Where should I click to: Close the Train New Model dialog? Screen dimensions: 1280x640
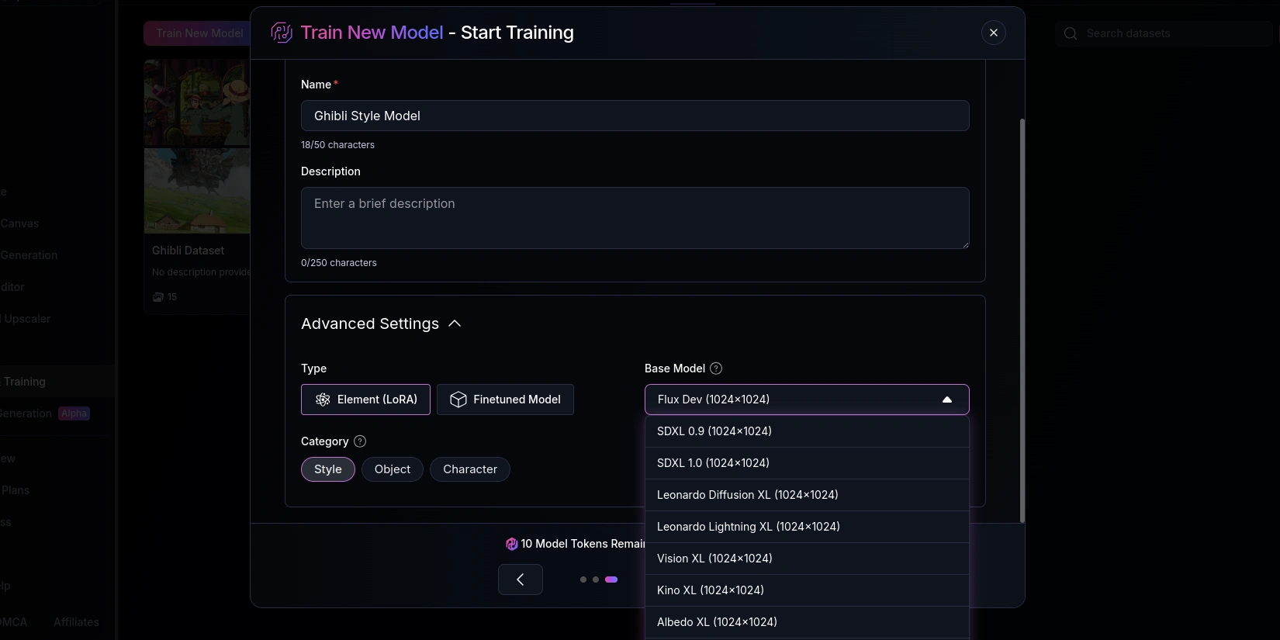(x=993, y=33)
